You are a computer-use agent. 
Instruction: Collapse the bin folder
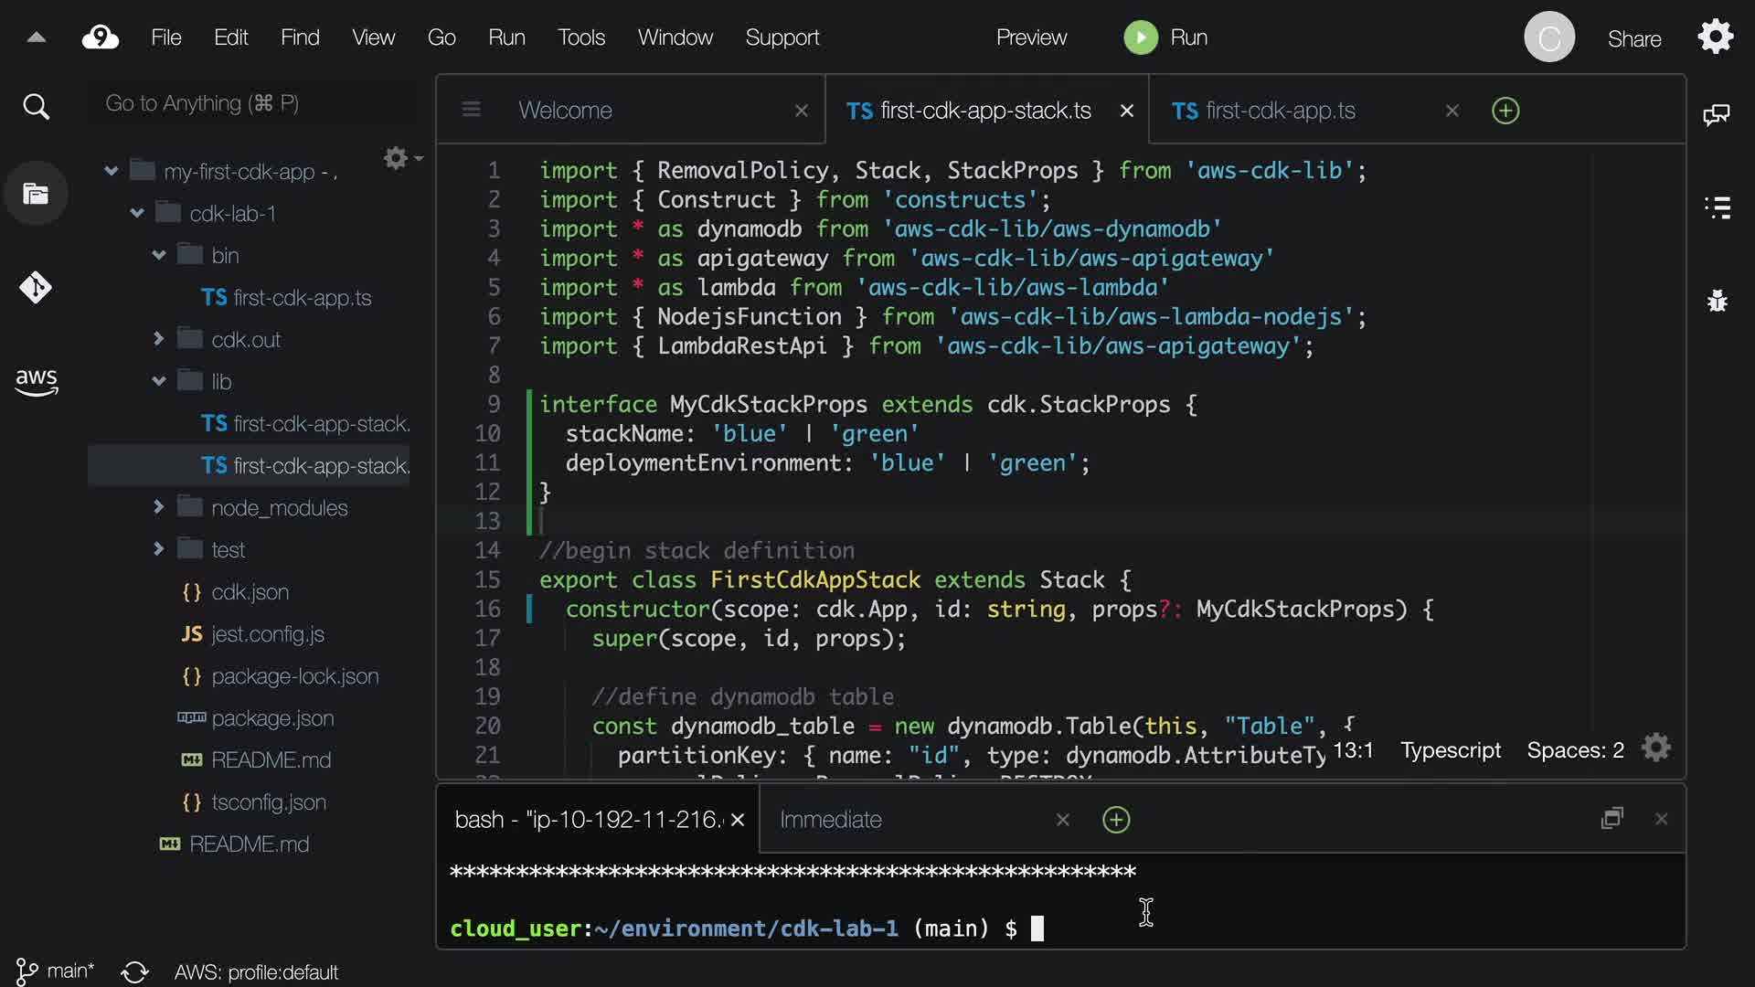point(159,255)
